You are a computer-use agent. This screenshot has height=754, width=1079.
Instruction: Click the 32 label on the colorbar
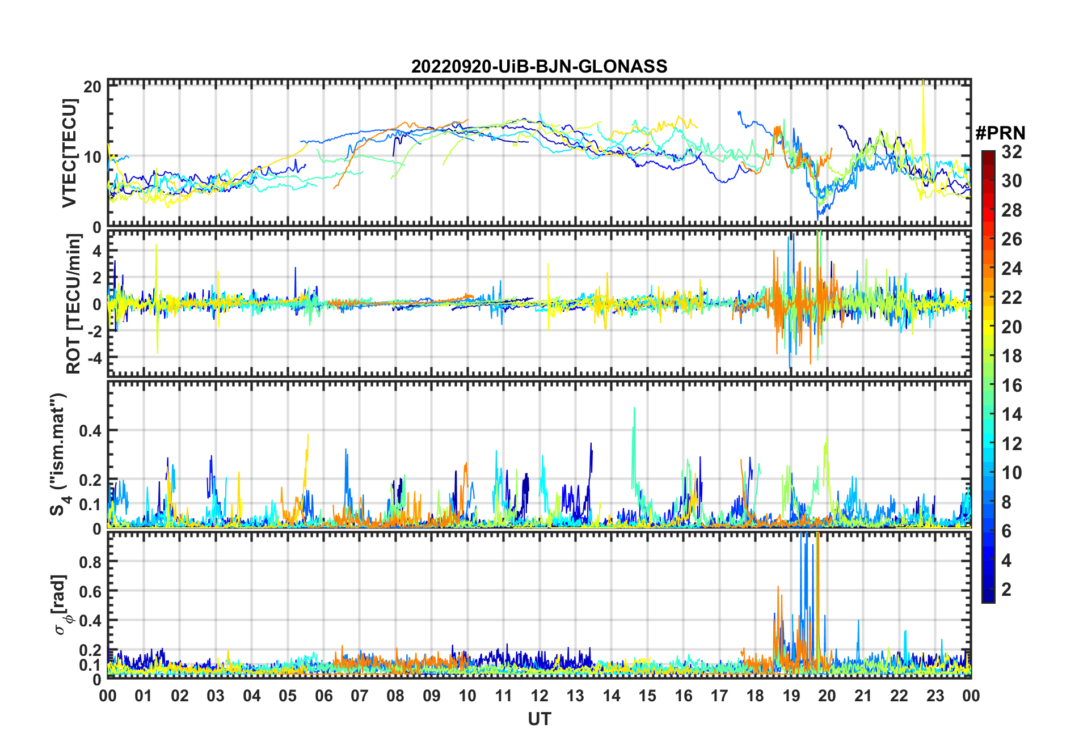[1011, 152]
